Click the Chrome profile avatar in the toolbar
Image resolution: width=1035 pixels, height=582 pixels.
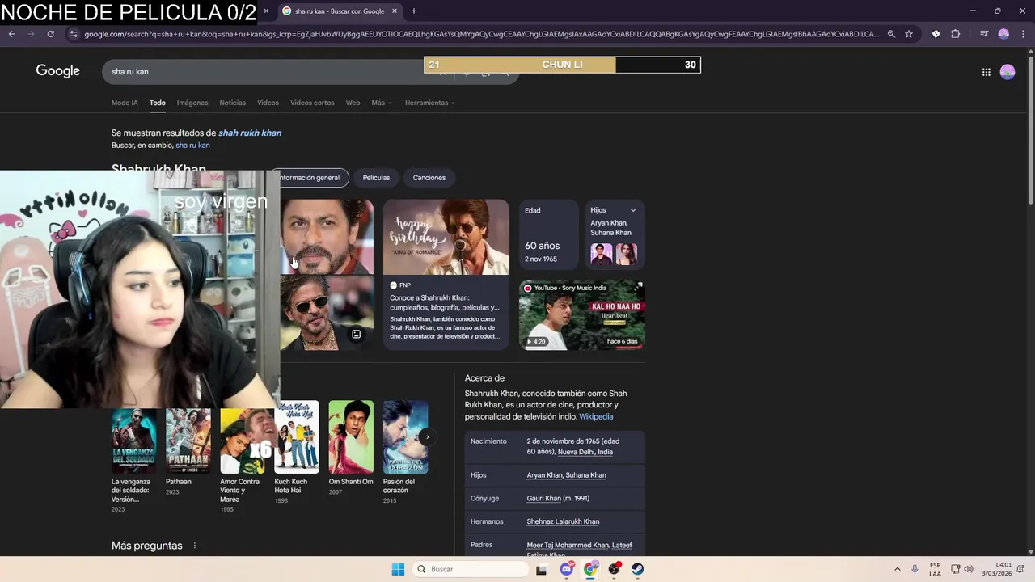(x=1003, y=34)
